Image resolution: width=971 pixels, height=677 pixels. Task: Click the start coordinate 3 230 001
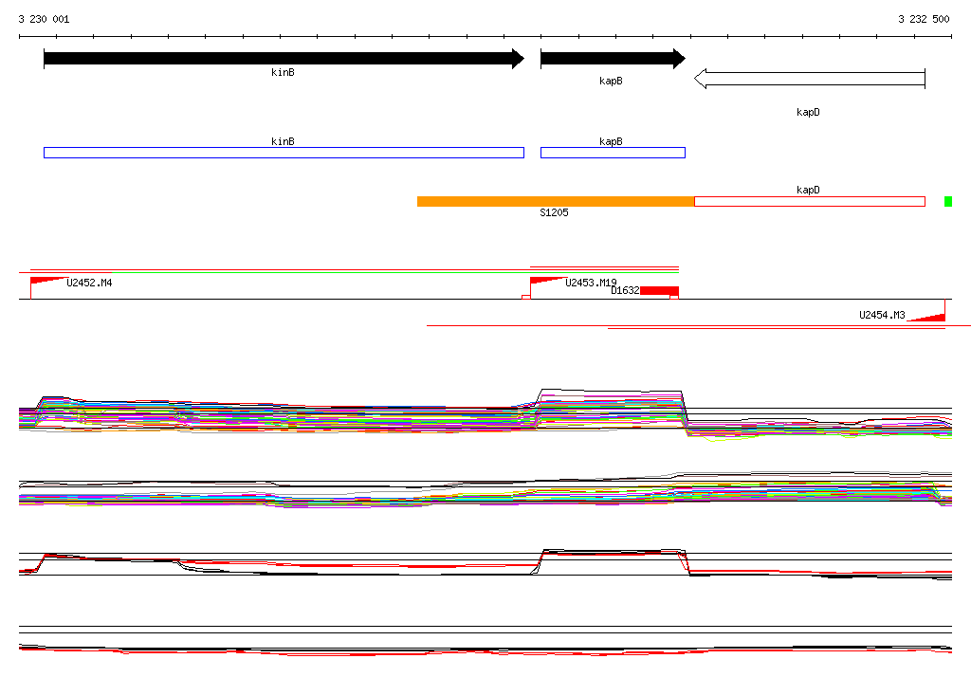(x=44, y=19)
